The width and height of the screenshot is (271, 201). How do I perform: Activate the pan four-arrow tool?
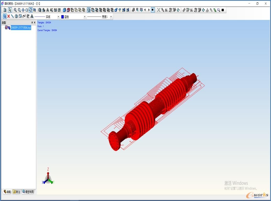coord(23,10)
